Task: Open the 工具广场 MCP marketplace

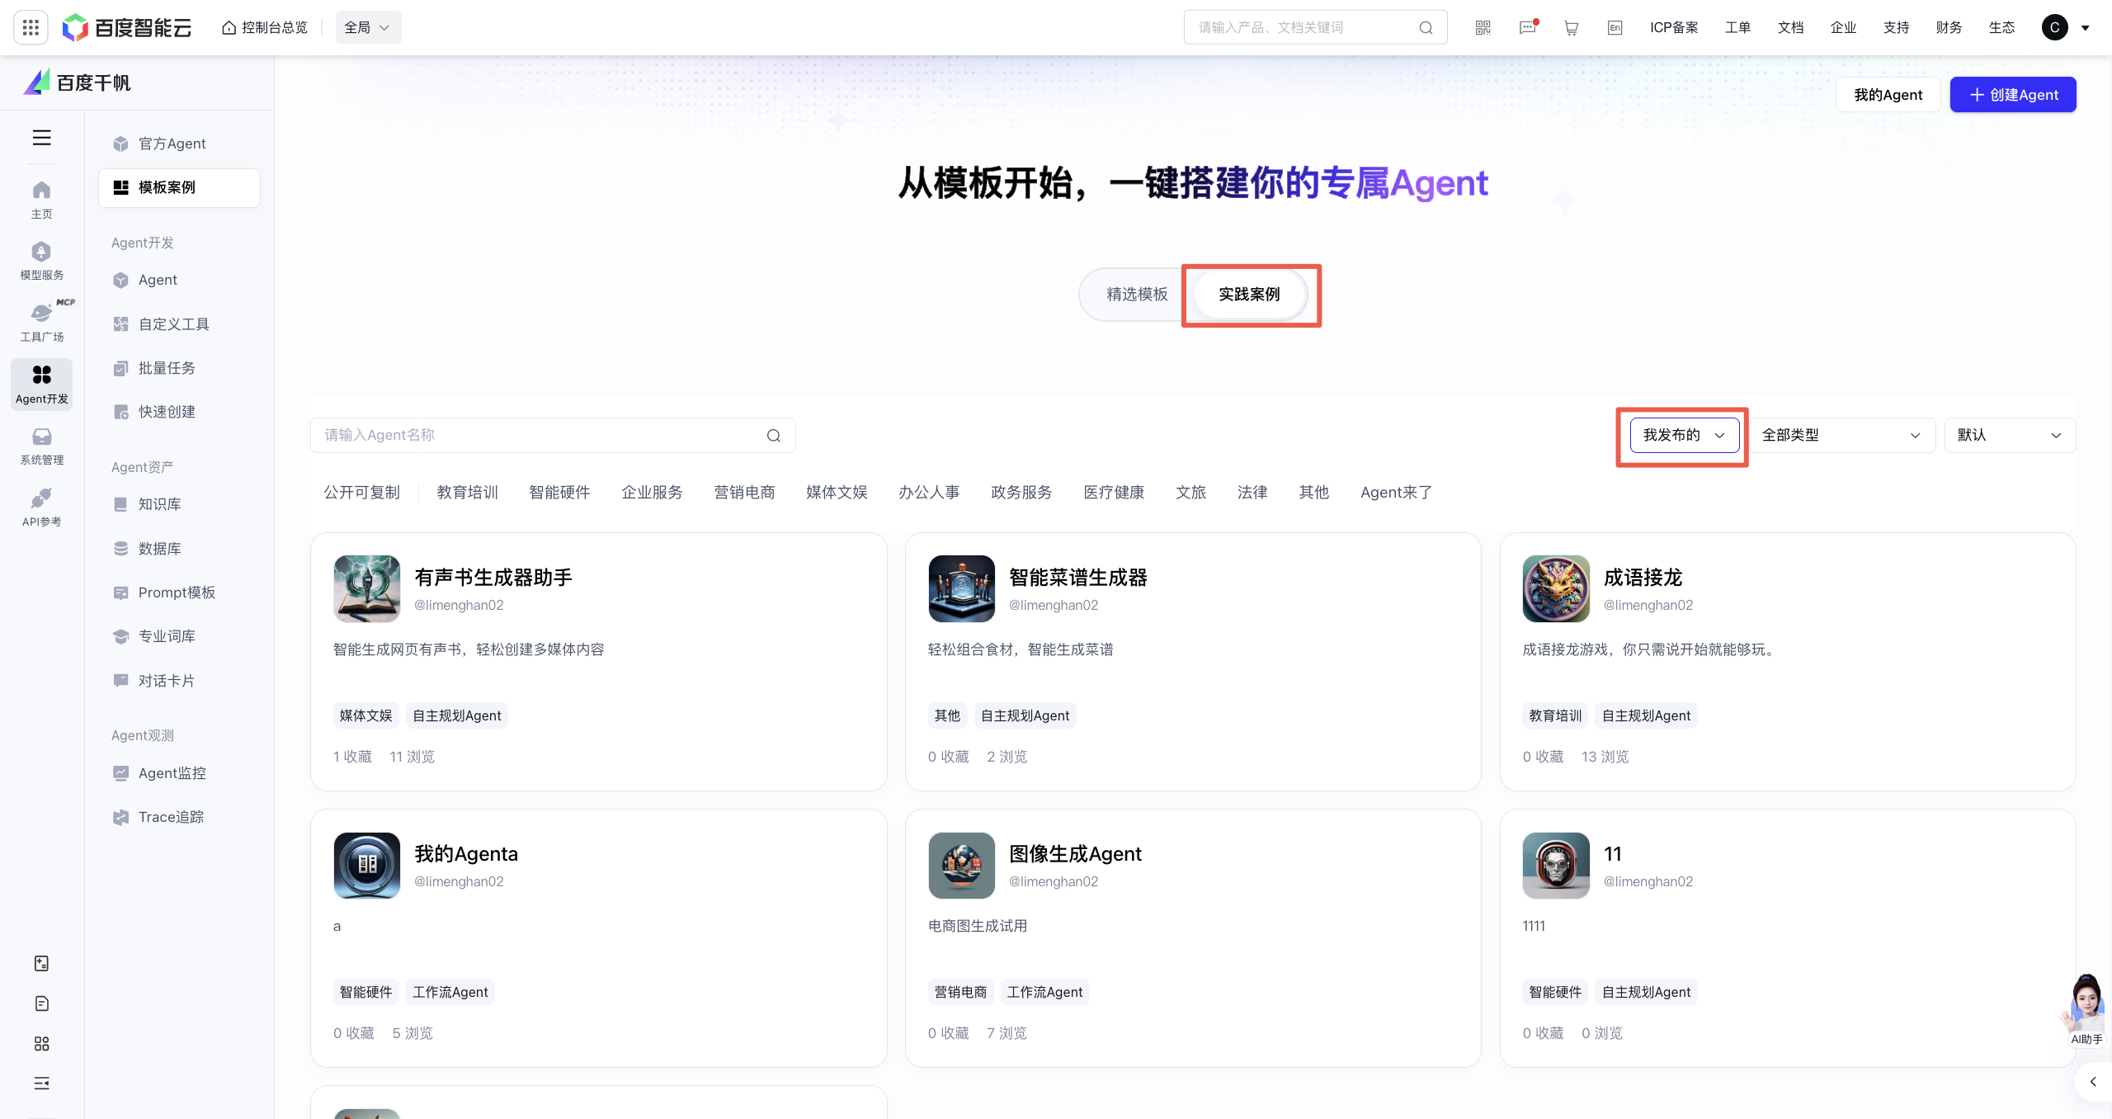Action: tap(41, 322)
